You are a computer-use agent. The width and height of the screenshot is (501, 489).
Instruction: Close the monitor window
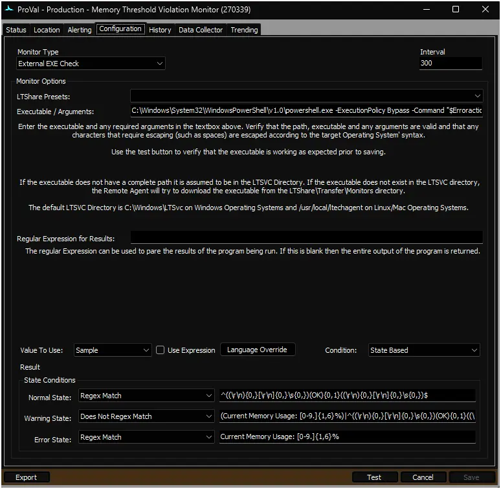[x=485, y=9]
